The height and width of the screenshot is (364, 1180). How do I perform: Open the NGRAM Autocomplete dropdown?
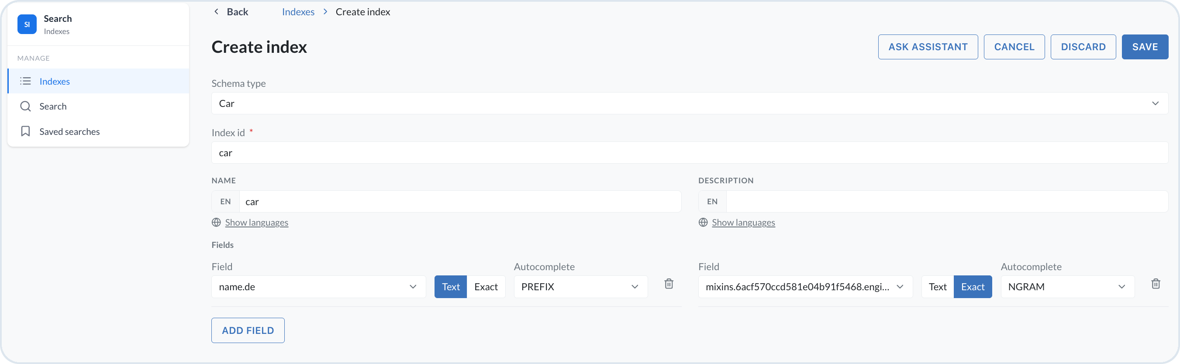click(x=1067, y=287)
